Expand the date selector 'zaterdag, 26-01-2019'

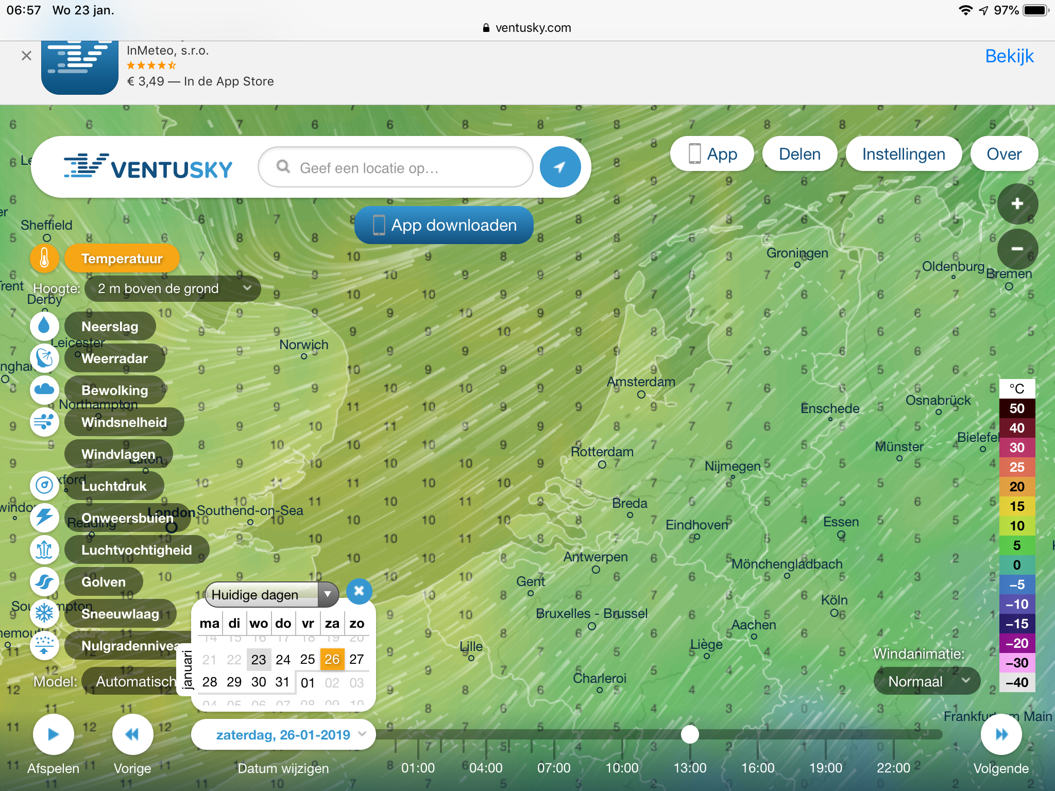click(x=283, y=735)
